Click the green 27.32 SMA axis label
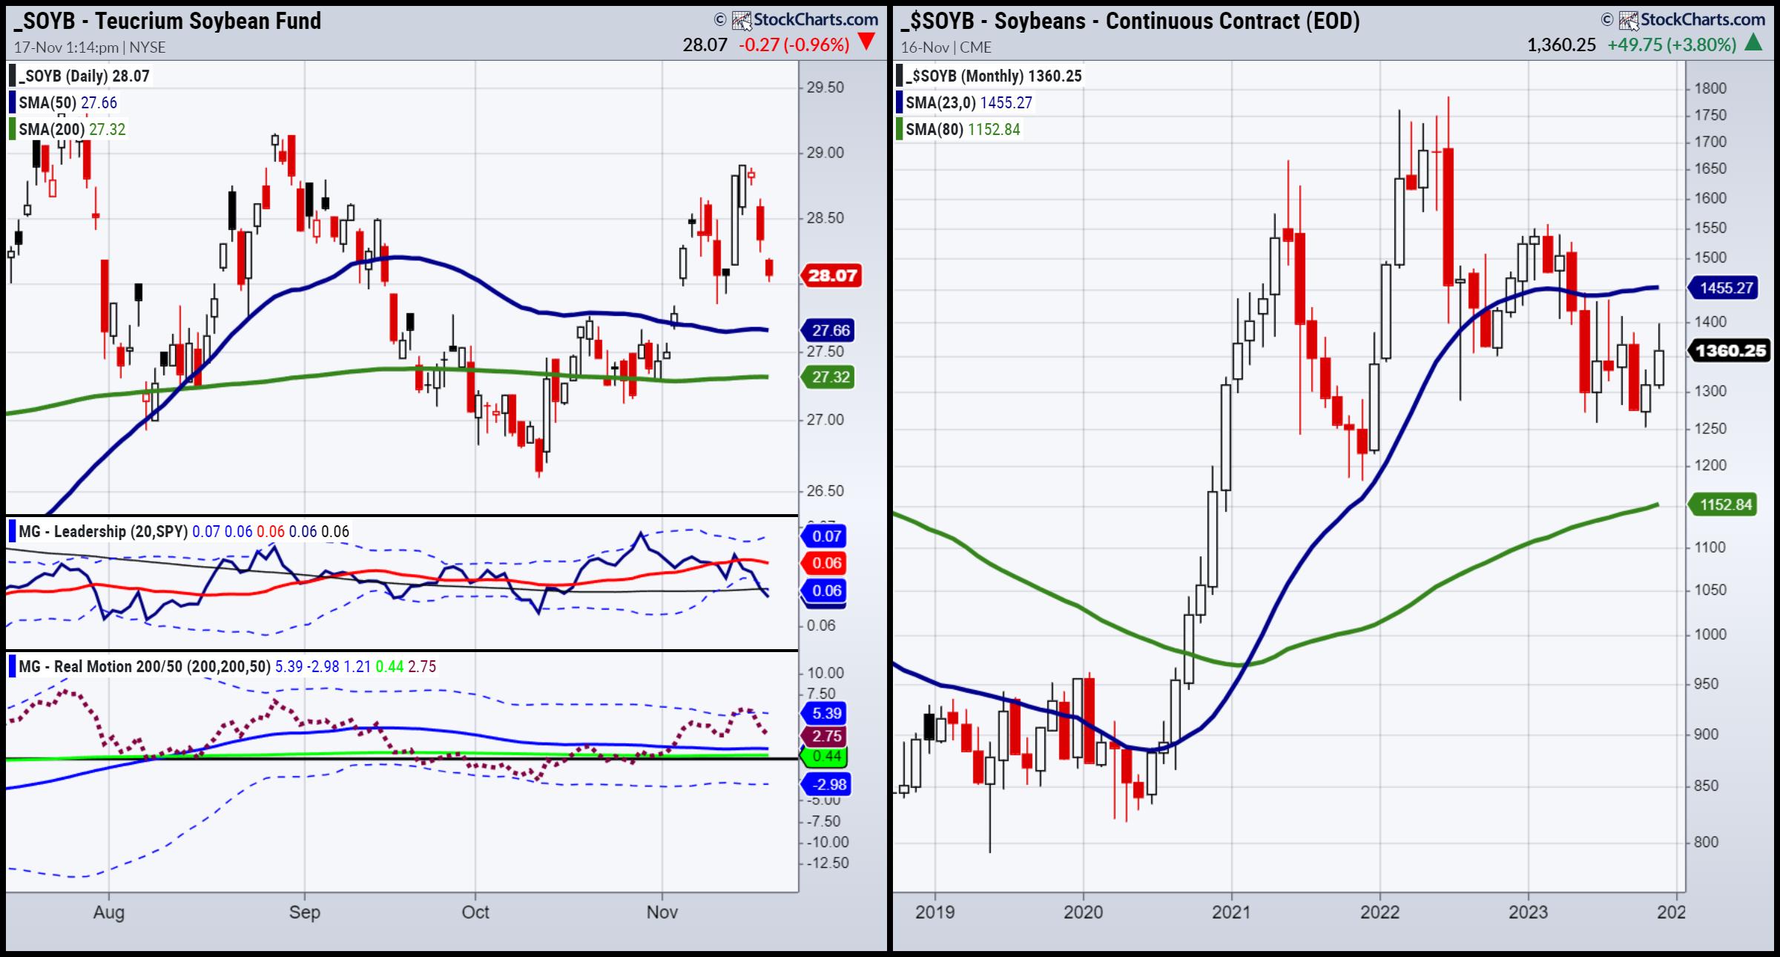1780x957 pixels. pos(830,377)
